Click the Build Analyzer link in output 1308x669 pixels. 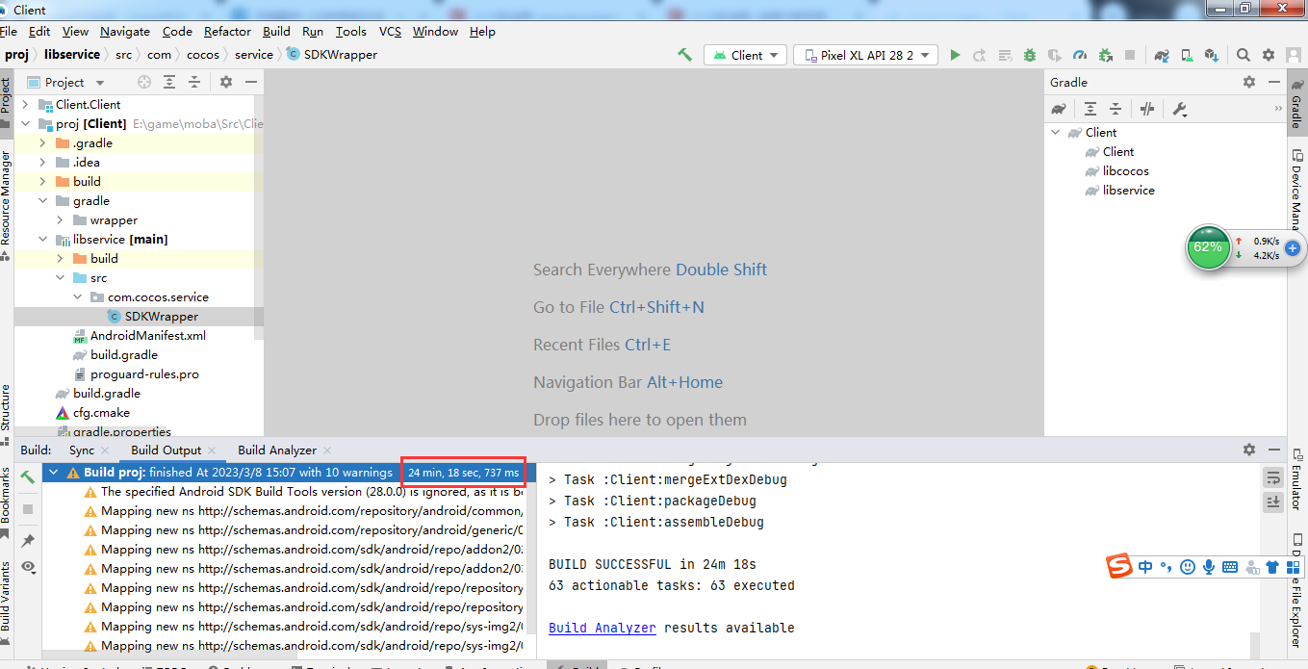point(603,628)
